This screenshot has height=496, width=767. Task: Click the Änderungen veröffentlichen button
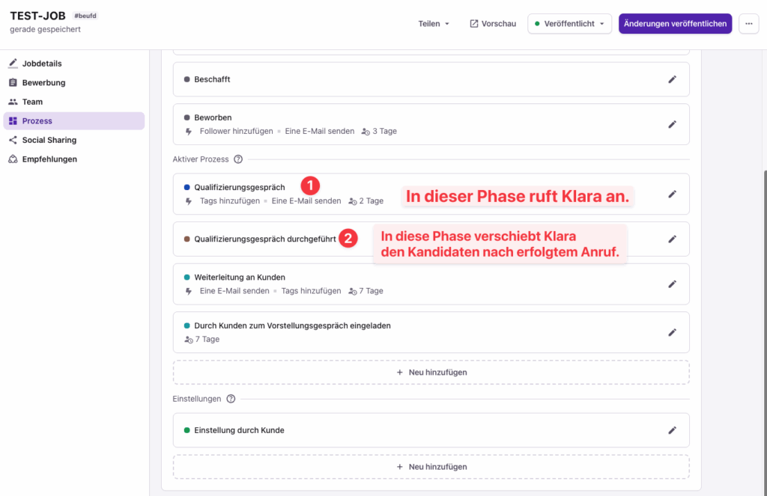click(x=675, y=24)
